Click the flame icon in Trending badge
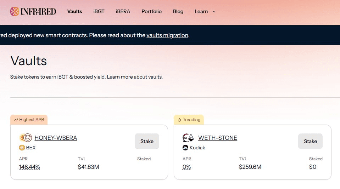The width and height of the screenshot is (340, 189). tap(179, 120)
